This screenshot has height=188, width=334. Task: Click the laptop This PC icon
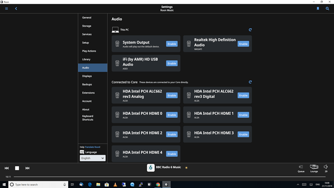115,30
